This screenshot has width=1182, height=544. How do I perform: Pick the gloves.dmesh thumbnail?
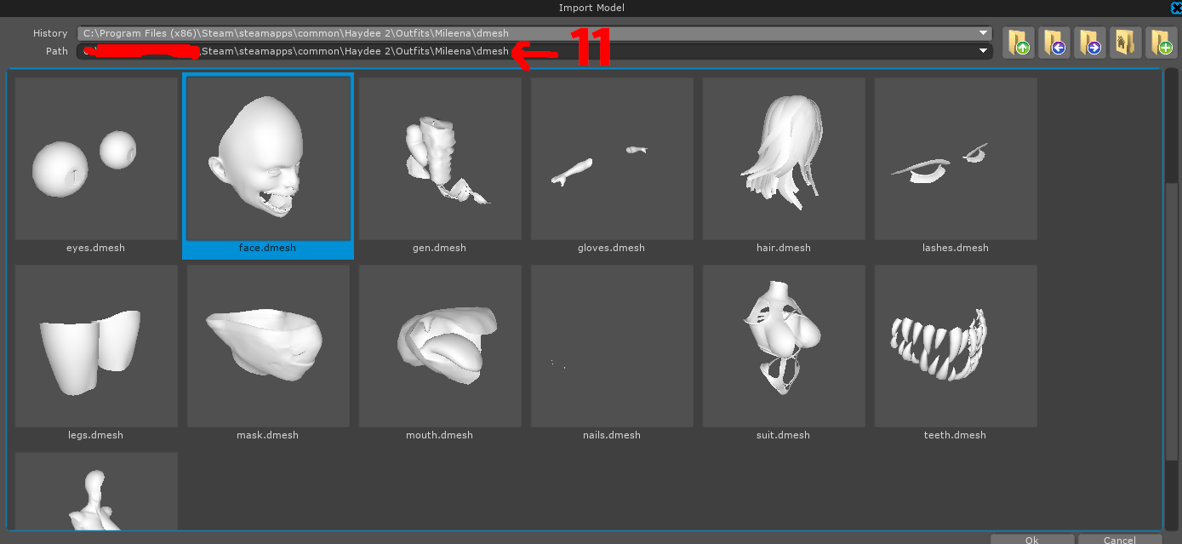[612, 159]
